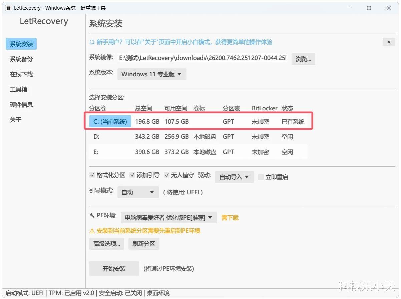Click the wrench icon beside PE环境

point(92,216)
